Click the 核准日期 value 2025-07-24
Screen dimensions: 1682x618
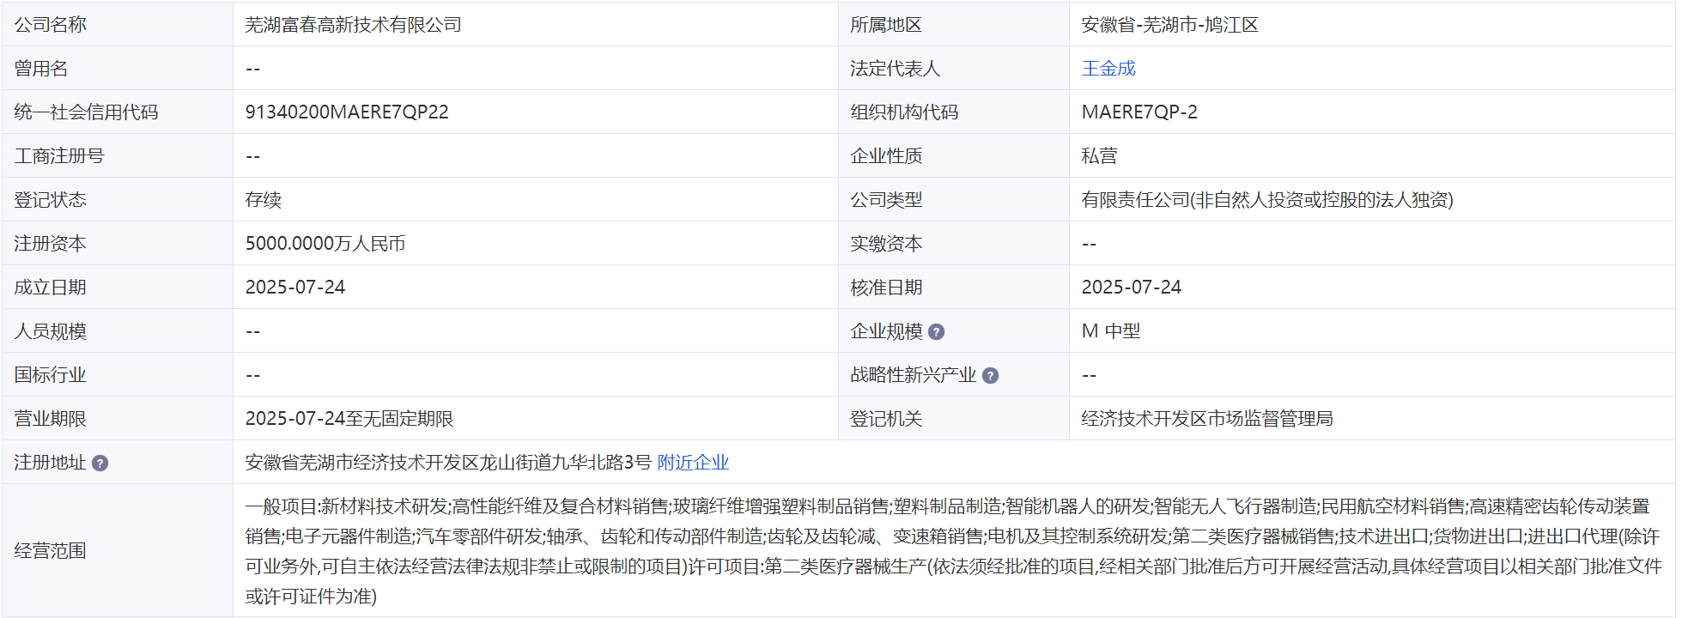coord(1131,288)
